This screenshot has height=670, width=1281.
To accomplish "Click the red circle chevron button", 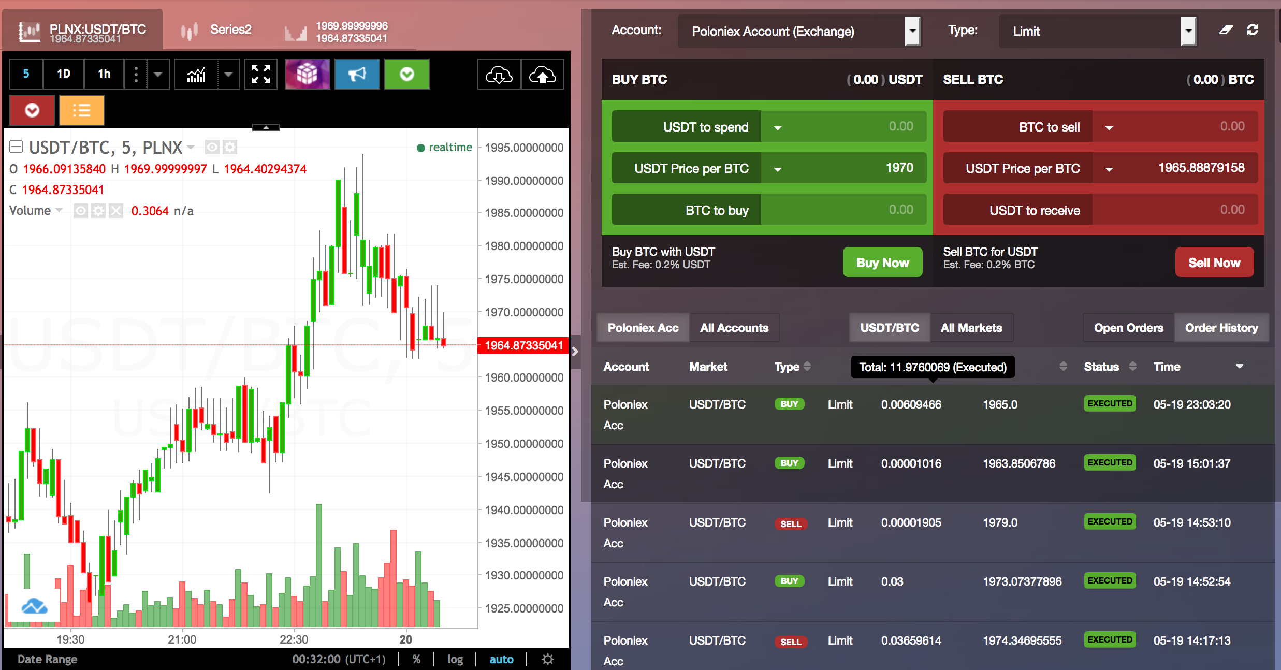I will 32,110.
